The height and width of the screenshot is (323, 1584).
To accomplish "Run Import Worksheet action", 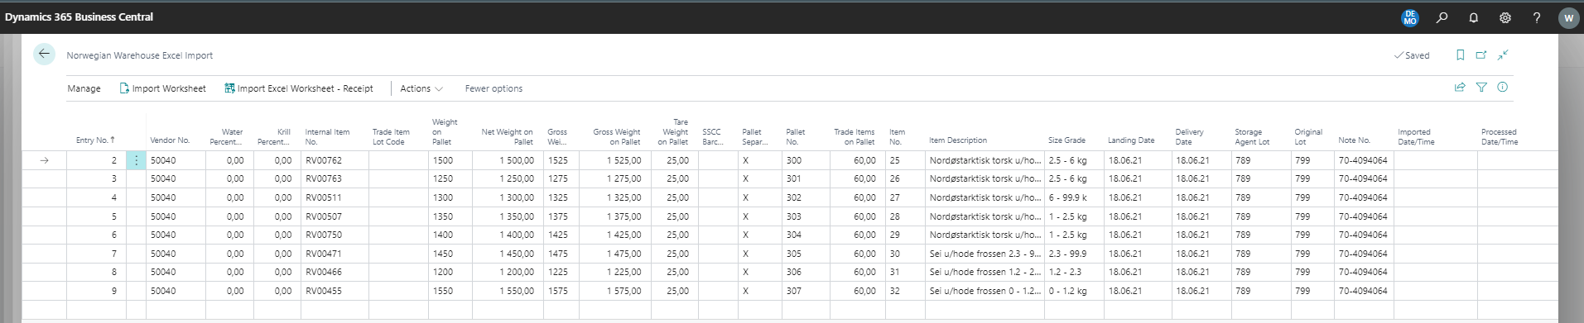I will tap(162, 88).
